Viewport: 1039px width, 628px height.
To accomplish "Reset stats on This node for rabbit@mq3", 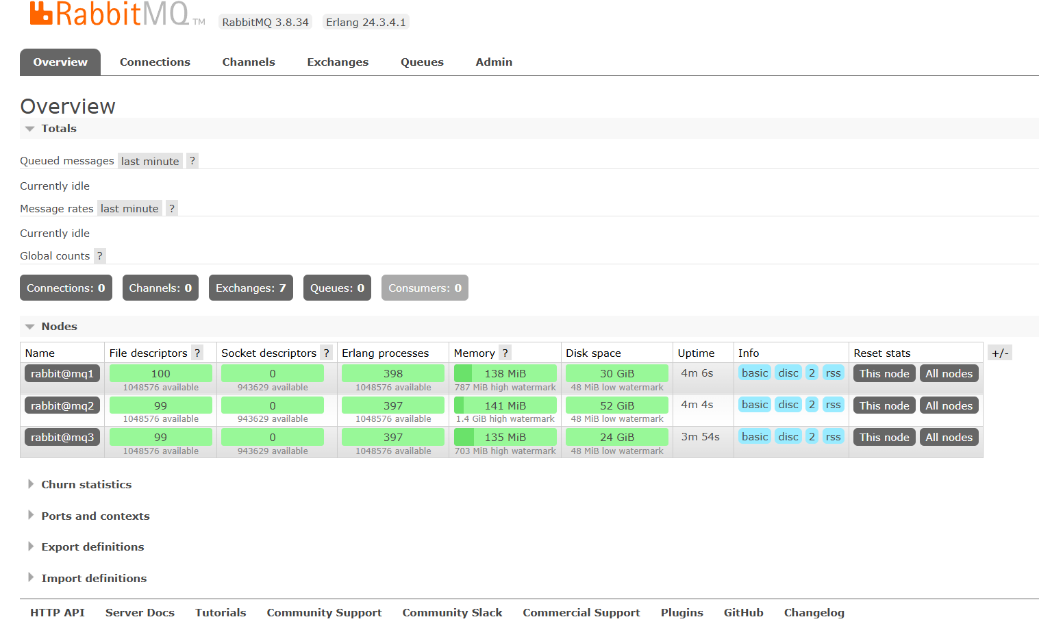I will (884, 437).
